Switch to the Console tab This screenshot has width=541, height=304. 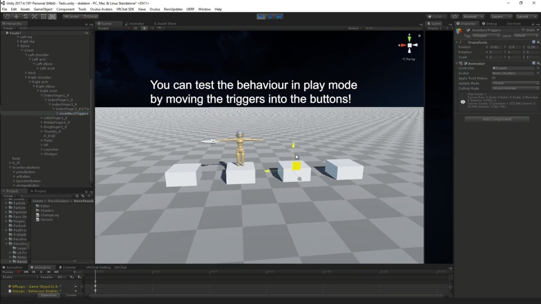point(69,268)
